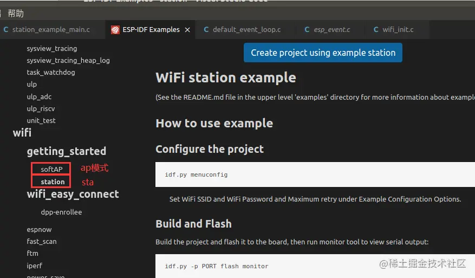Click the C file icon beside default_event_loop.c
475x278 pixels.
click(x=206, y=30)
